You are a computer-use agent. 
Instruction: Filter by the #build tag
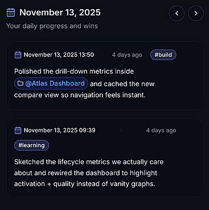click(x=163, y=55)
